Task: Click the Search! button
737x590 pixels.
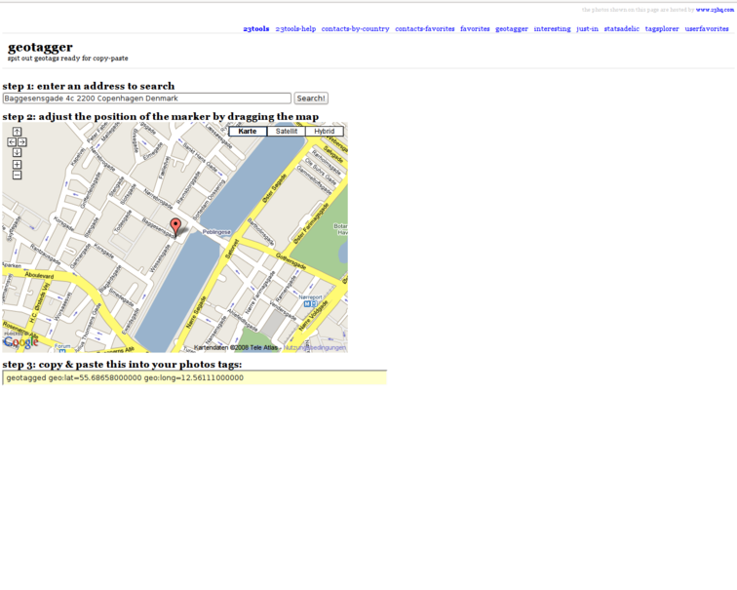Action: tap(311, 98)
